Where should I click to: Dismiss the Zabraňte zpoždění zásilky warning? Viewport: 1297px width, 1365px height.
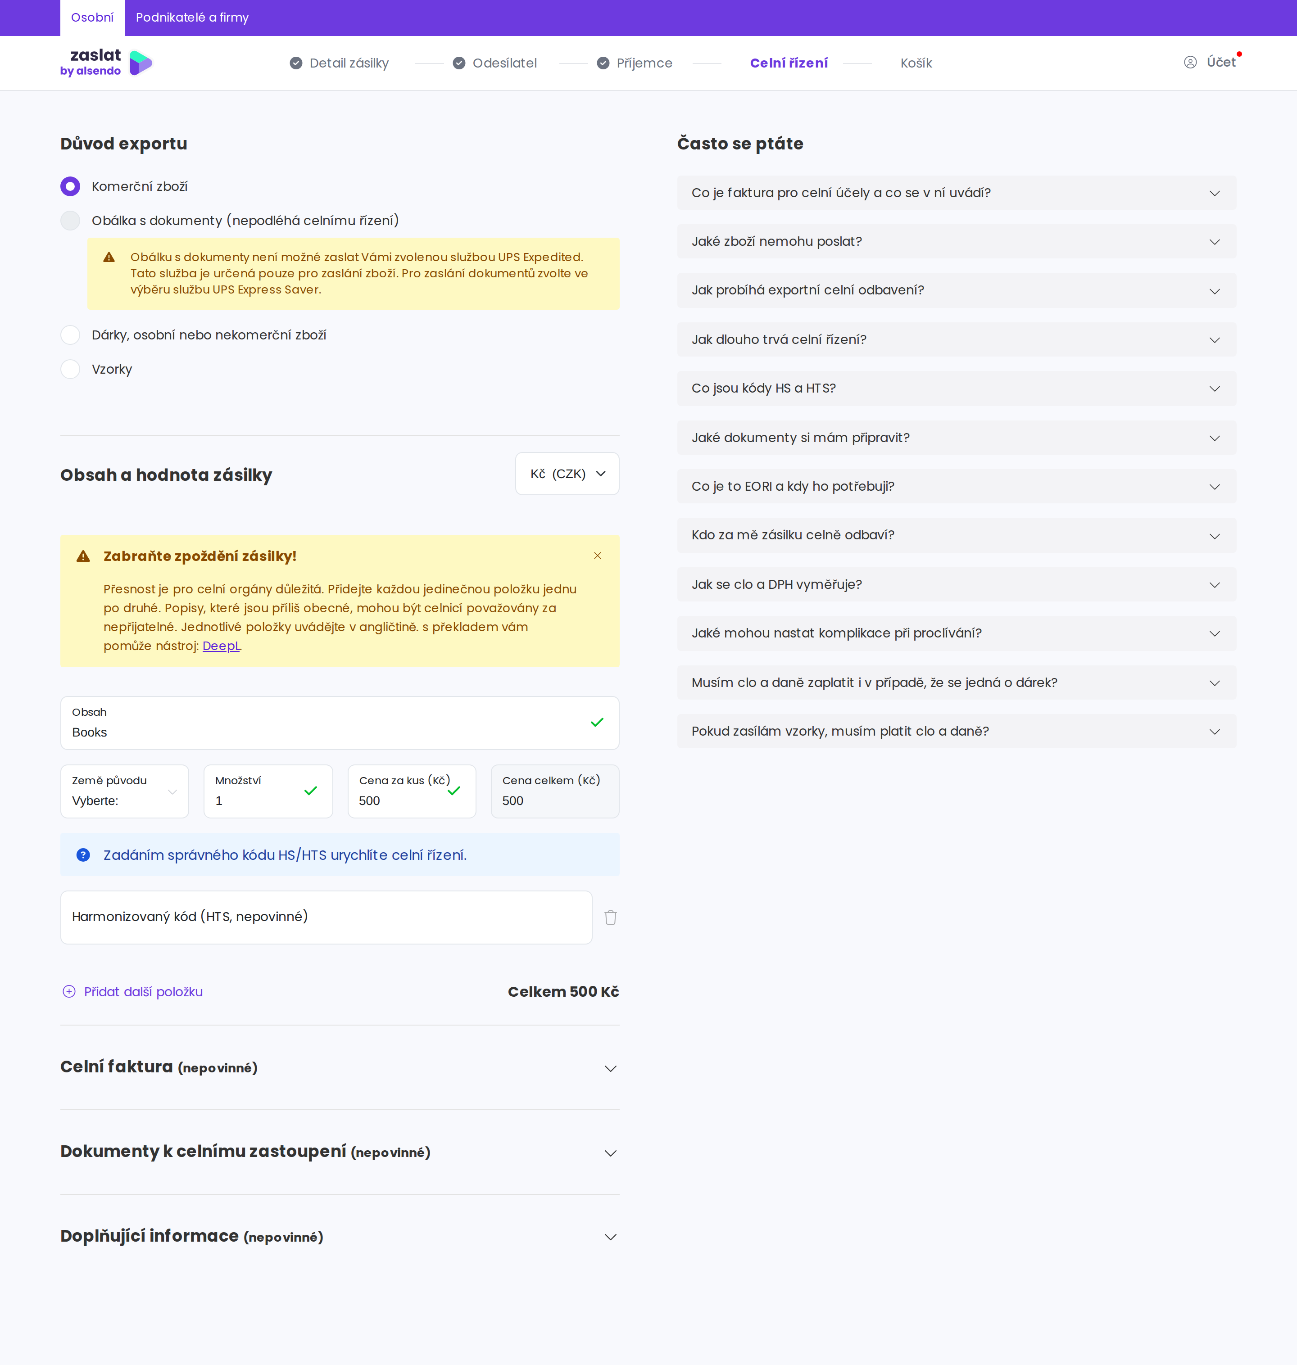click(597, 556)
